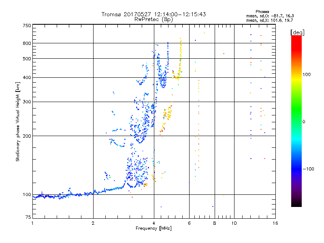Click y-axis label "75"
This screenshot has width=324, height=243.
[x=28, y=217]
